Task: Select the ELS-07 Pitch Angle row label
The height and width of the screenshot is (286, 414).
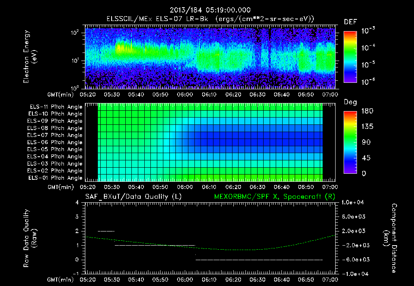Action: [x=55, y=135]
